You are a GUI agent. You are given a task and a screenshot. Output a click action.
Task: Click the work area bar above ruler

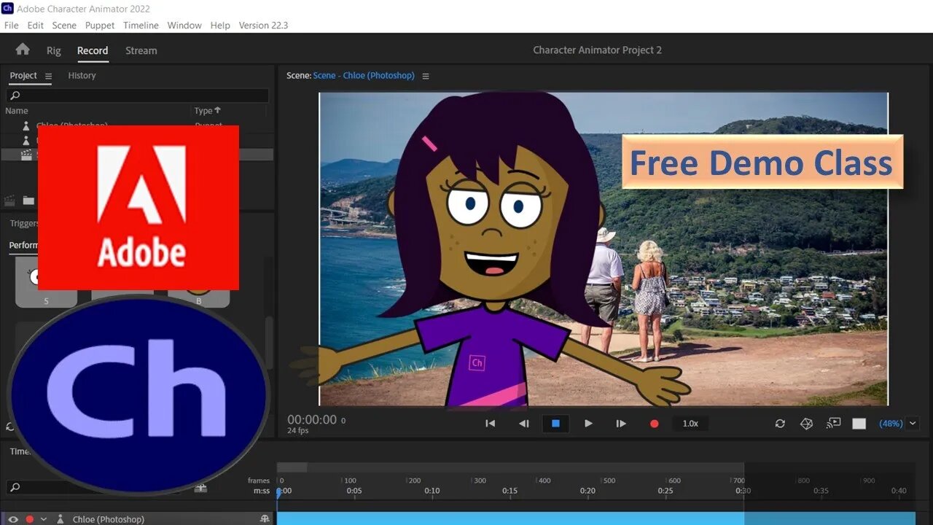point(510,467)
